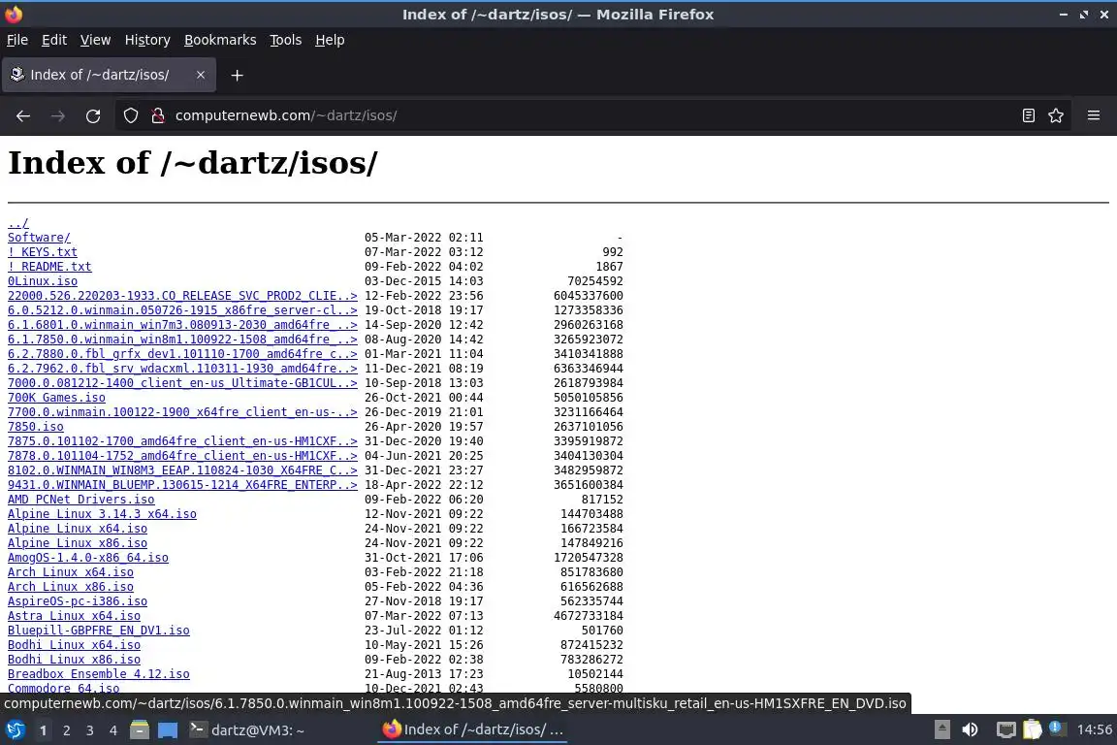Download Bodhi_Linux_x64.iso

[x=74, y=644]
